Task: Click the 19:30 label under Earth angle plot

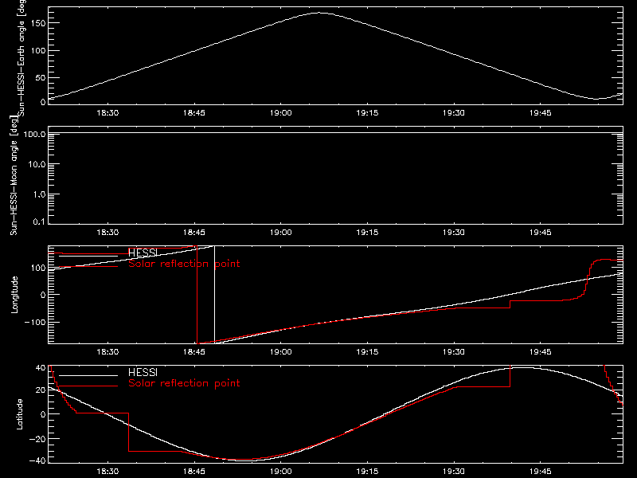Action: pos(454,113)
